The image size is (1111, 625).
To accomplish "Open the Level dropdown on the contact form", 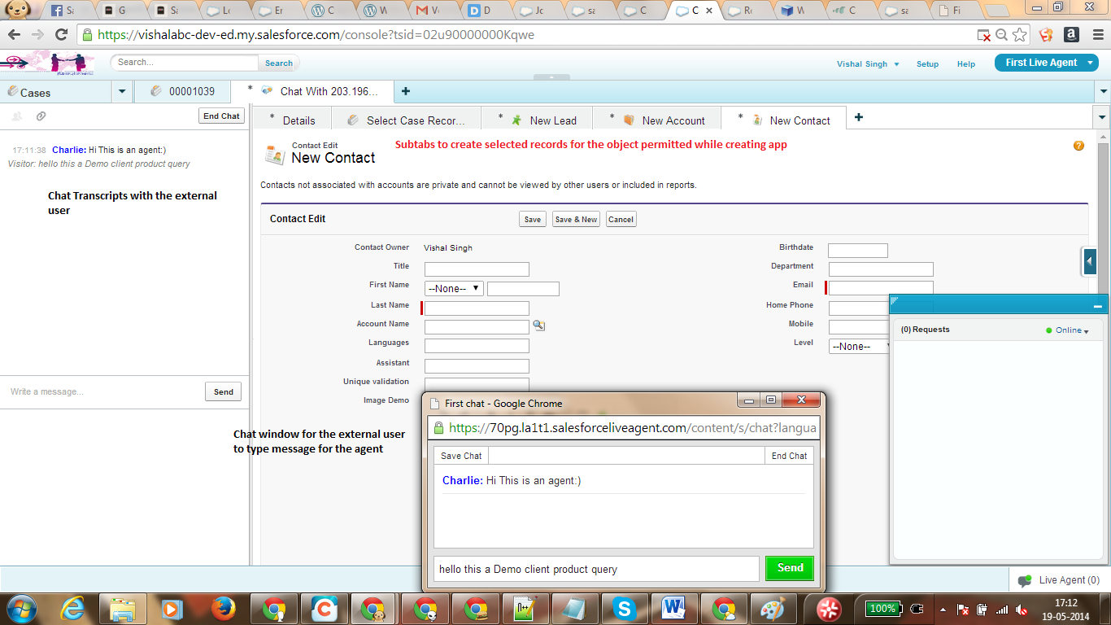I will pos(858,346).
